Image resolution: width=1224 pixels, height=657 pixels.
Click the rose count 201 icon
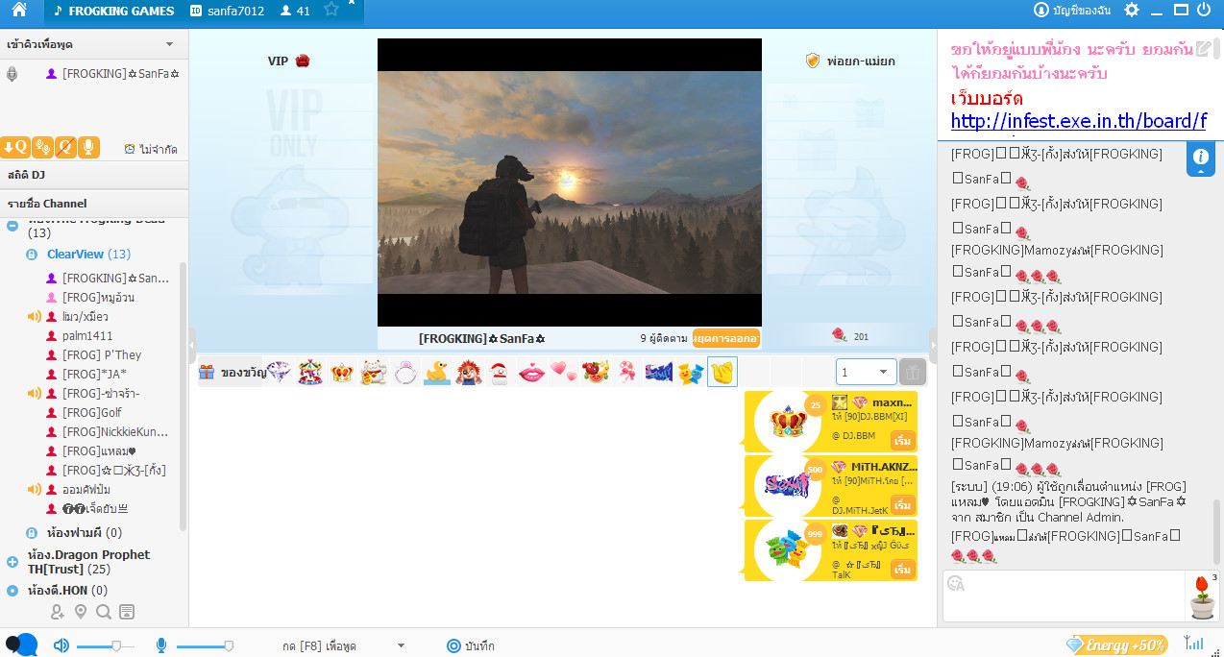coord(840,334)
